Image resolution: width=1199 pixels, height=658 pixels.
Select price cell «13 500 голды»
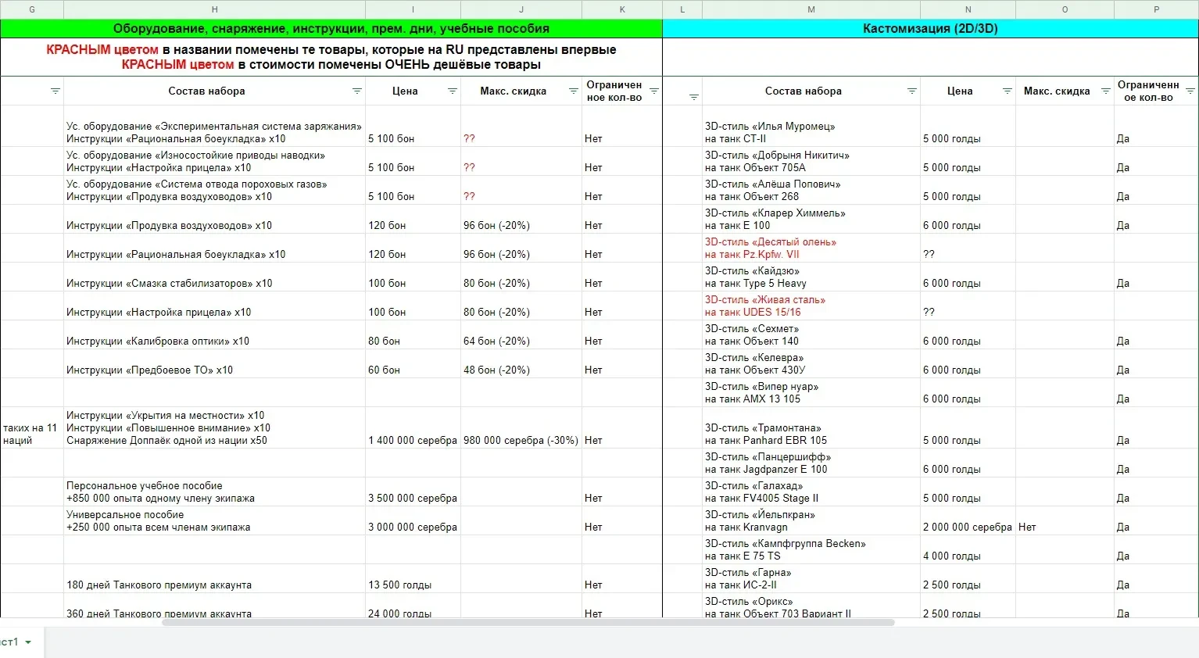[x=413, y=579]
